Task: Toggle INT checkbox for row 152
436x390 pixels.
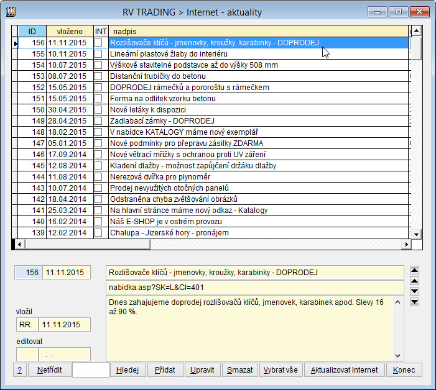Action: [x=98, y=87]
